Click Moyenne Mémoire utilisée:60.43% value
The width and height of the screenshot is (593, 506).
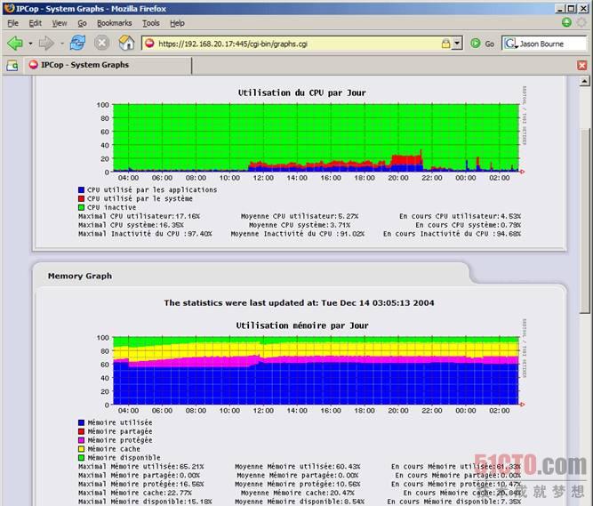tap(298, 467)
